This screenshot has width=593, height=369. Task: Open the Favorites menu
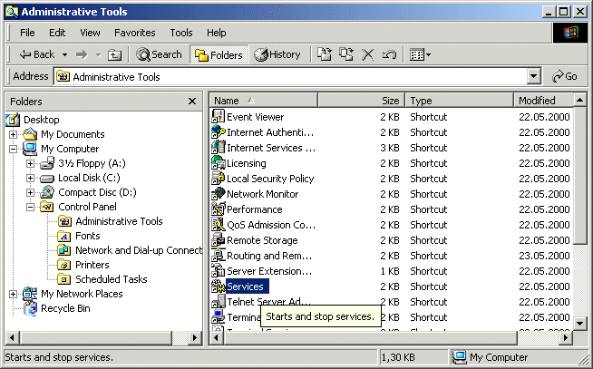[134, 33]
